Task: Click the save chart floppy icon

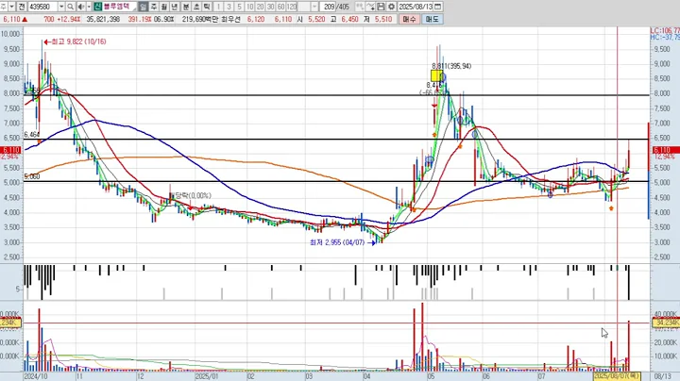Action: 381,7
